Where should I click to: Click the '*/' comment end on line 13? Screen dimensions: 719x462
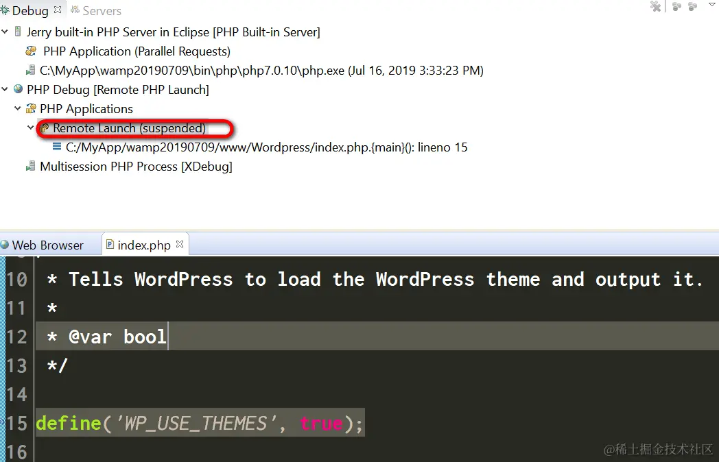(x=58, y=366)
